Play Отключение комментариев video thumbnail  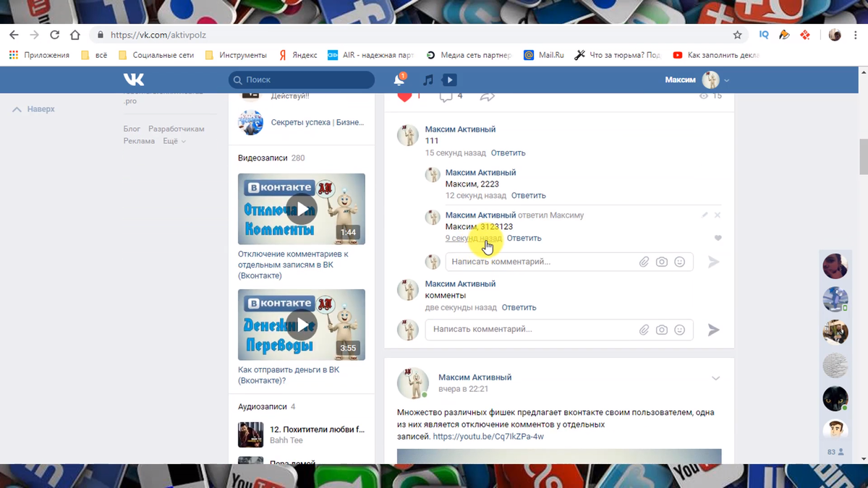[x=302, y=209]
